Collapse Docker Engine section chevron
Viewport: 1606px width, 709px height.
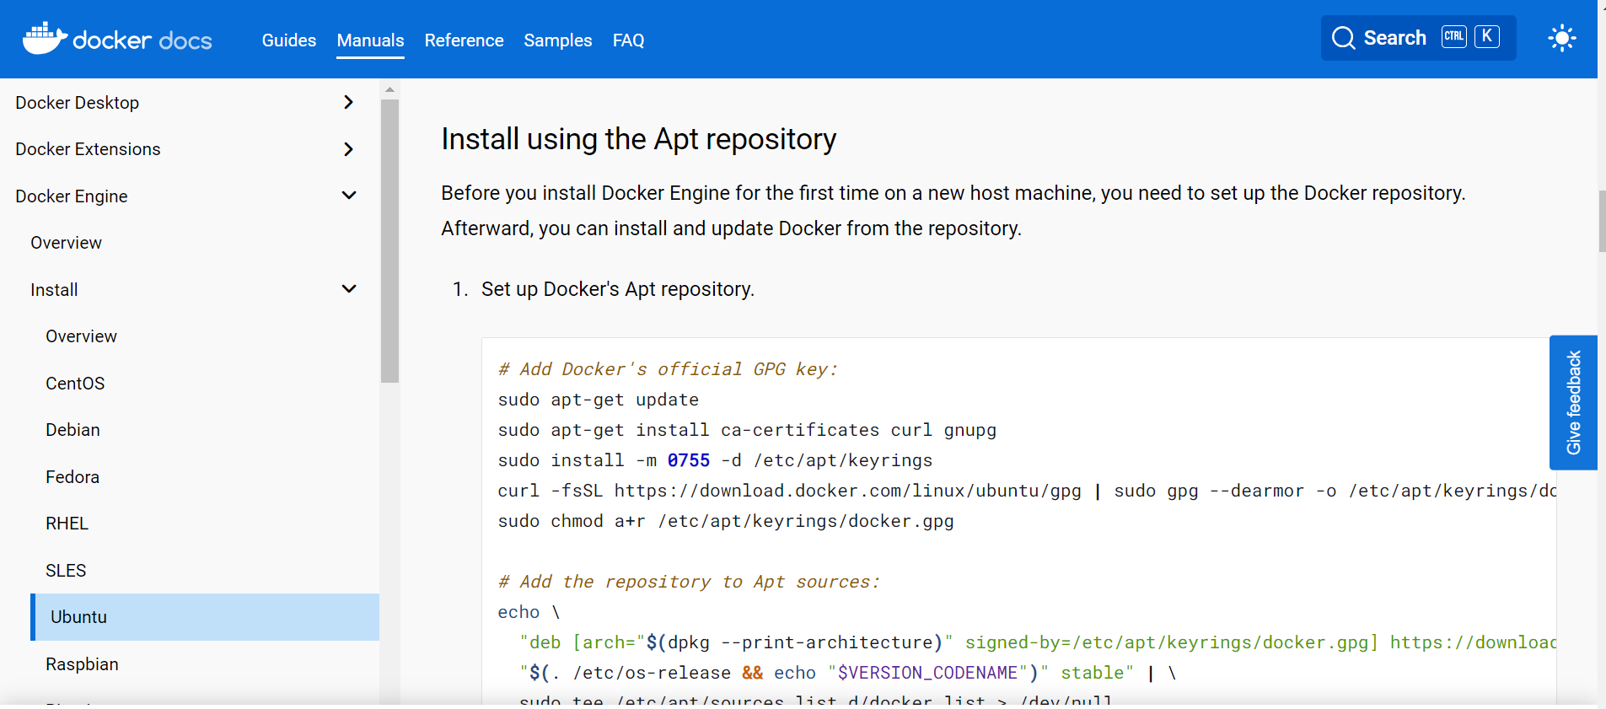click(349, 196)
